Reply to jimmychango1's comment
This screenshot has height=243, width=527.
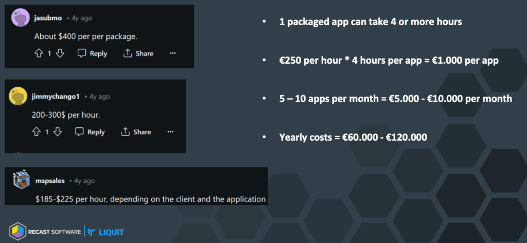(x=90, y=132)
